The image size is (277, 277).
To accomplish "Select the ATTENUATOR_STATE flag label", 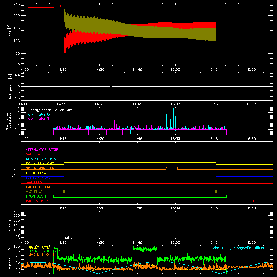I will click(42, 150).
